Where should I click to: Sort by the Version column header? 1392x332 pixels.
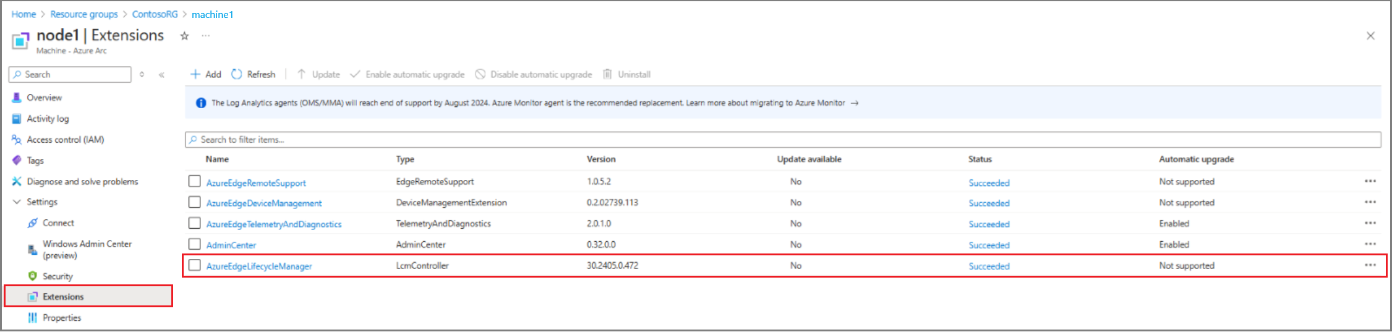(601, 159)
